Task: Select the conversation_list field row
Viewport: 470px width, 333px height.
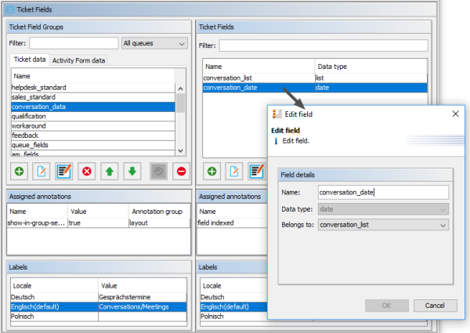Action: tap(258, 78)
